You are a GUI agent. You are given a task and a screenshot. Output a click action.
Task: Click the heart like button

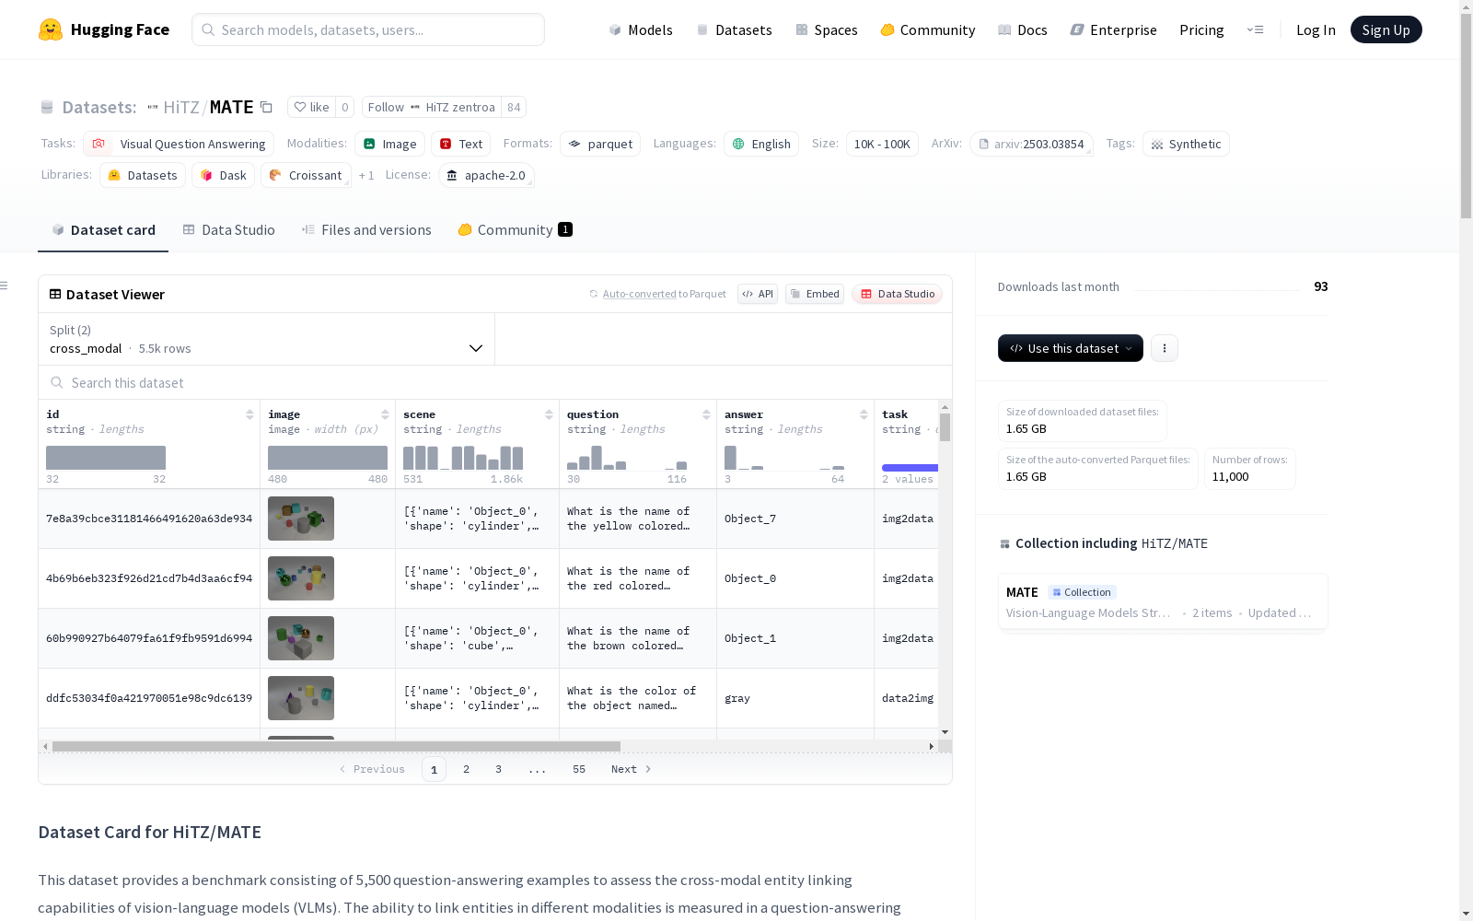tap(311, 107)
